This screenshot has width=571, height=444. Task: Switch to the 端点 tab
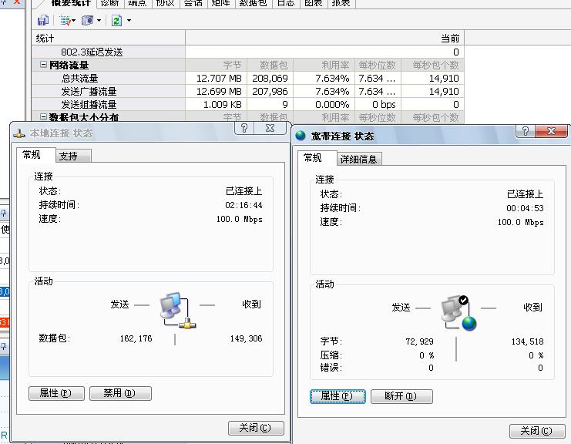click(138, 3)
